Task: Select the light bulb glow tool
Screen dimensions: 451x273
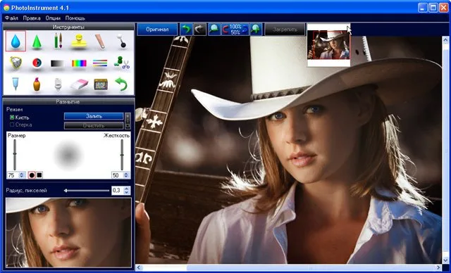Action: pos(58,84)
